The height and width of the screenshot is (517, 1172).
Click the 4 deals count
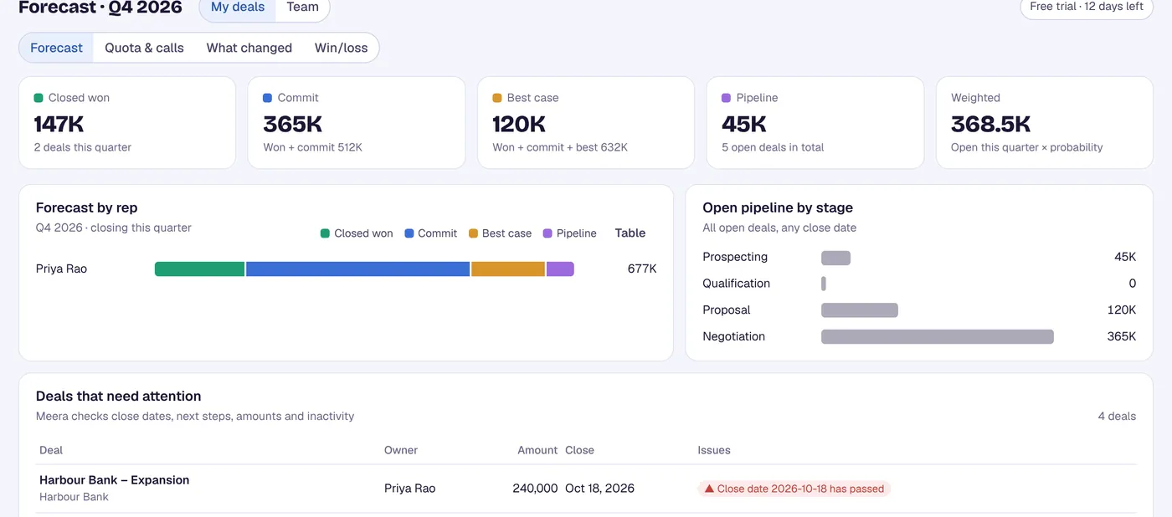1117,416
